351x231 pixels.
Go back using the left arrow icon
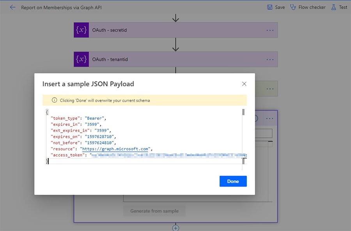click(x=12, y=7)
